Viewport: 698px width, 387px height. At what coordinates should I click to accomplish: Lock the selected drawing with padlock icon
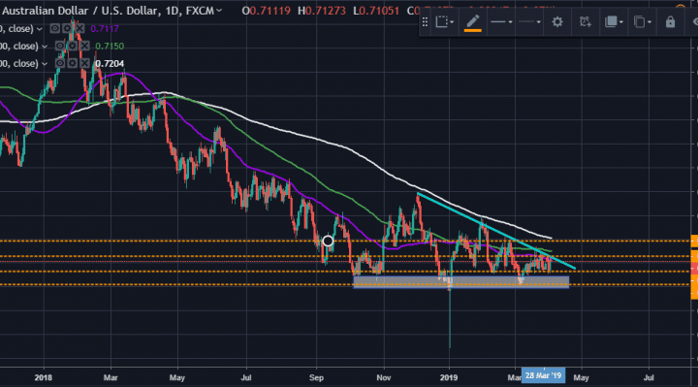click(x=670, y=21)
